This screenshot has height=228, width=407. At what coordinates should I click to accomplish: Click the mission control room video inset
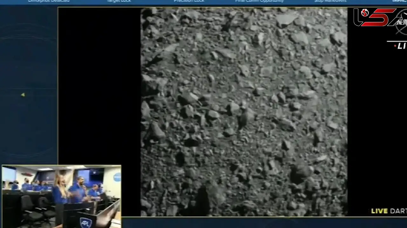(61, 196)
